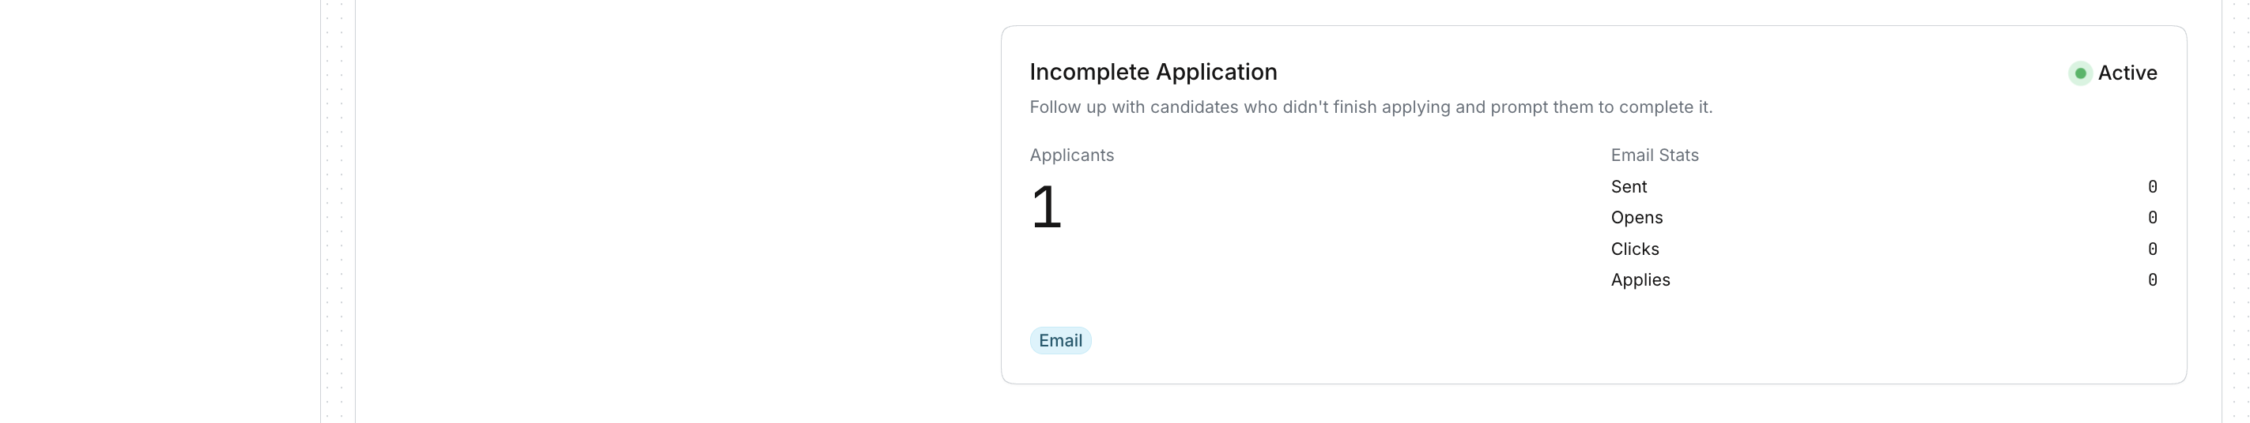Click the dotted strip at the right edge
The width and height of the screenshot is (2250, 423).
tap(2236, 211)
